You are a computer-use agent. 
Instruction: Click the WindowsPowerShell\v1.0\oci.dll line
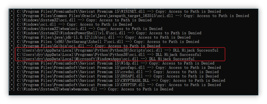click(106, 33)
